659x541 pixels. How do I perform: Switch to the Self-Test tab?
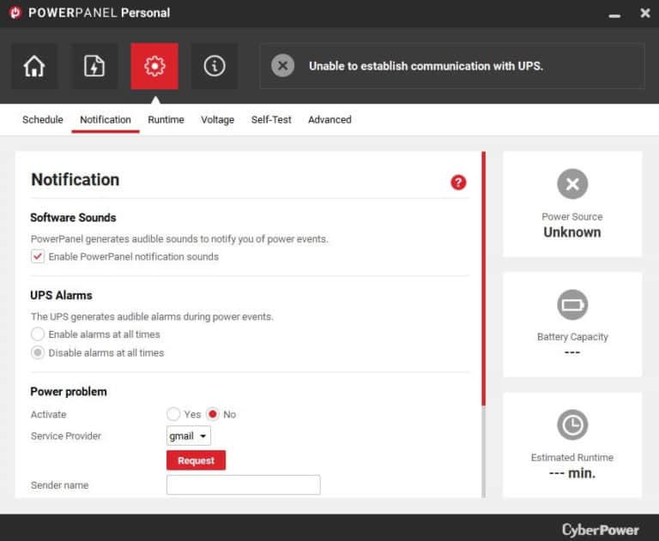[271, 120]
